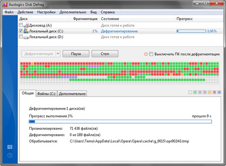Open the Действие menu
Screen dimensions: 226x166
(x=25, y=12)
